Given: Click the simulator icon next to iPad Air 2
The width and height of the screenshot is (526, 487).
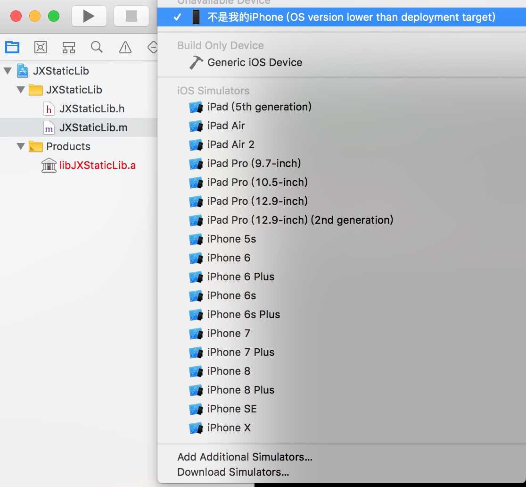Looking at the screenshot, I should 196,145.
